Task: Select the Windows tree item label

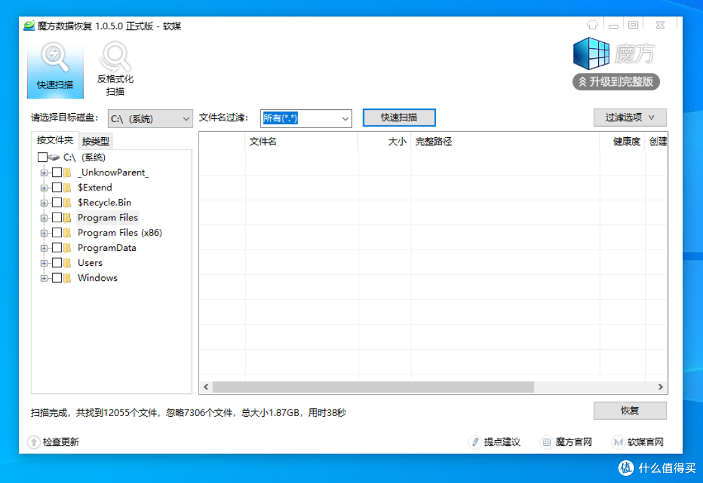Action: pyautogui.click(x=97, y=278)
